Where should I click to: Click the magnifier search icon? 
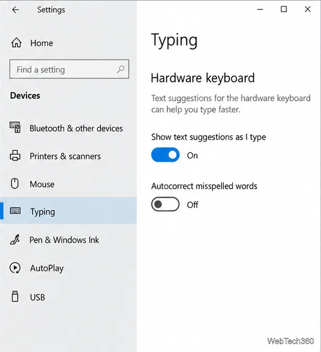(x=120, y=69)
